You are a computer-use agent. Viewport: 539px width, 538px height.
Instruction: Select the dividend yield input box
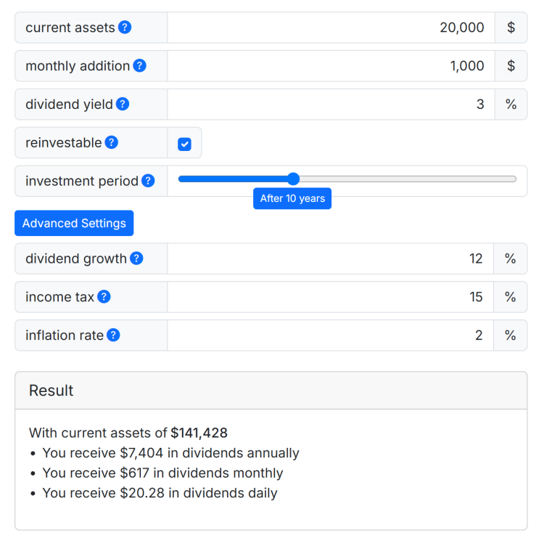[331, 105]
